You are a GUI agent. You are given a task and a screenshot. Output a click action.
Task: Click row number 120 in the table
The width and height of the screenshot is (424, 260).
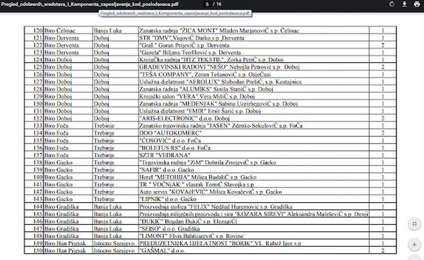pyautogui.click(x=37, y=31)
